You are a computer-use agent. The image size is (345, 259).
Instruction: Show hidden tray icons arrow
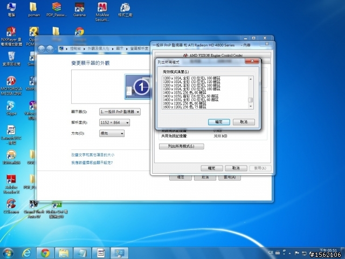point(289,253)
